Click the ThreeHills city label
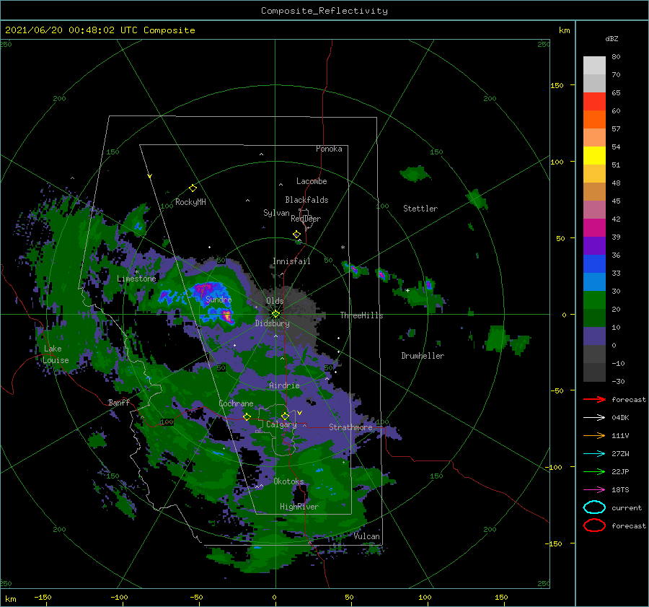This screenshot has height=607, width=649. (362, 315)
